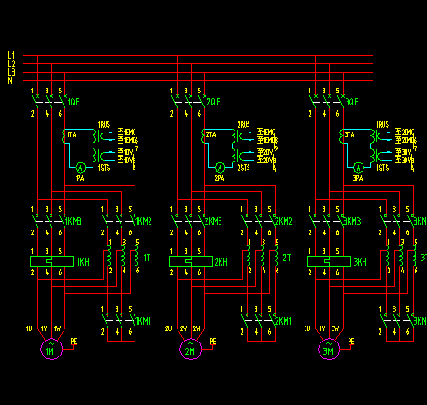Select the 2U terminal label
427x405 pixels.
point(168,328)
